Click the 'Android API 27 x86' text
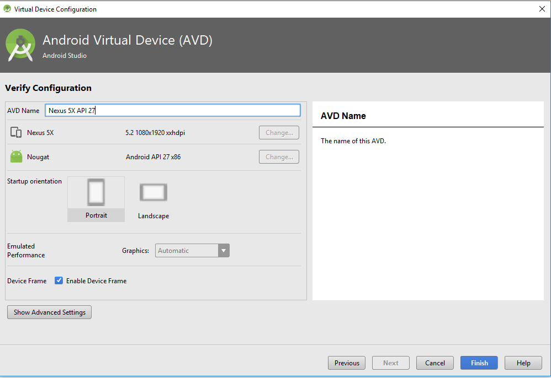 [153, 156]
